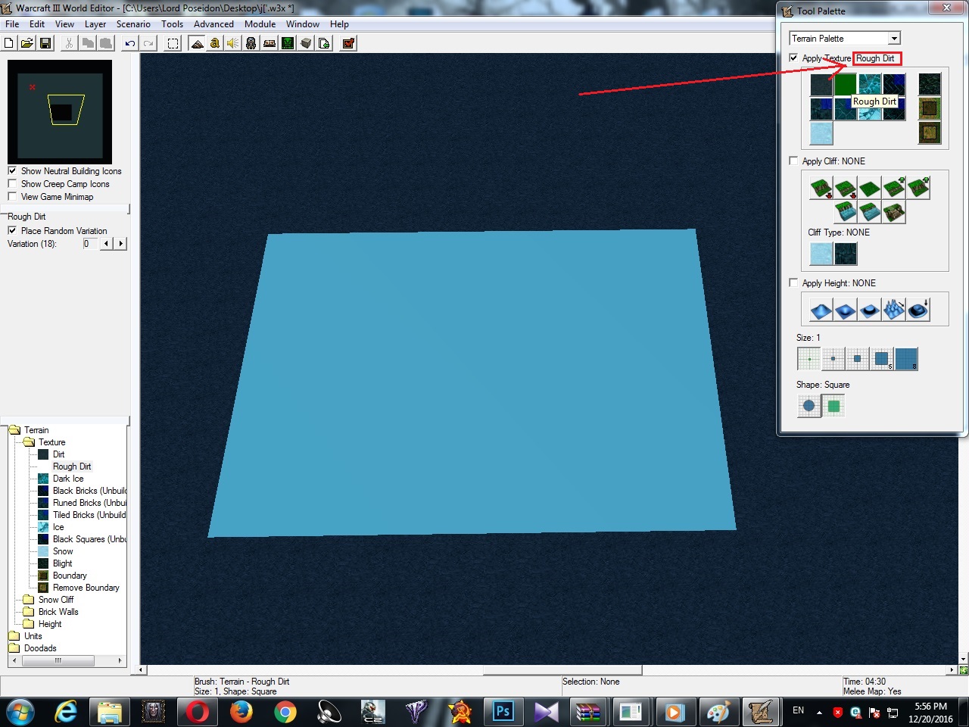Select the square brush shape
Image resolution: width=969 pixels, height=727 pixels.
point(833,406)
